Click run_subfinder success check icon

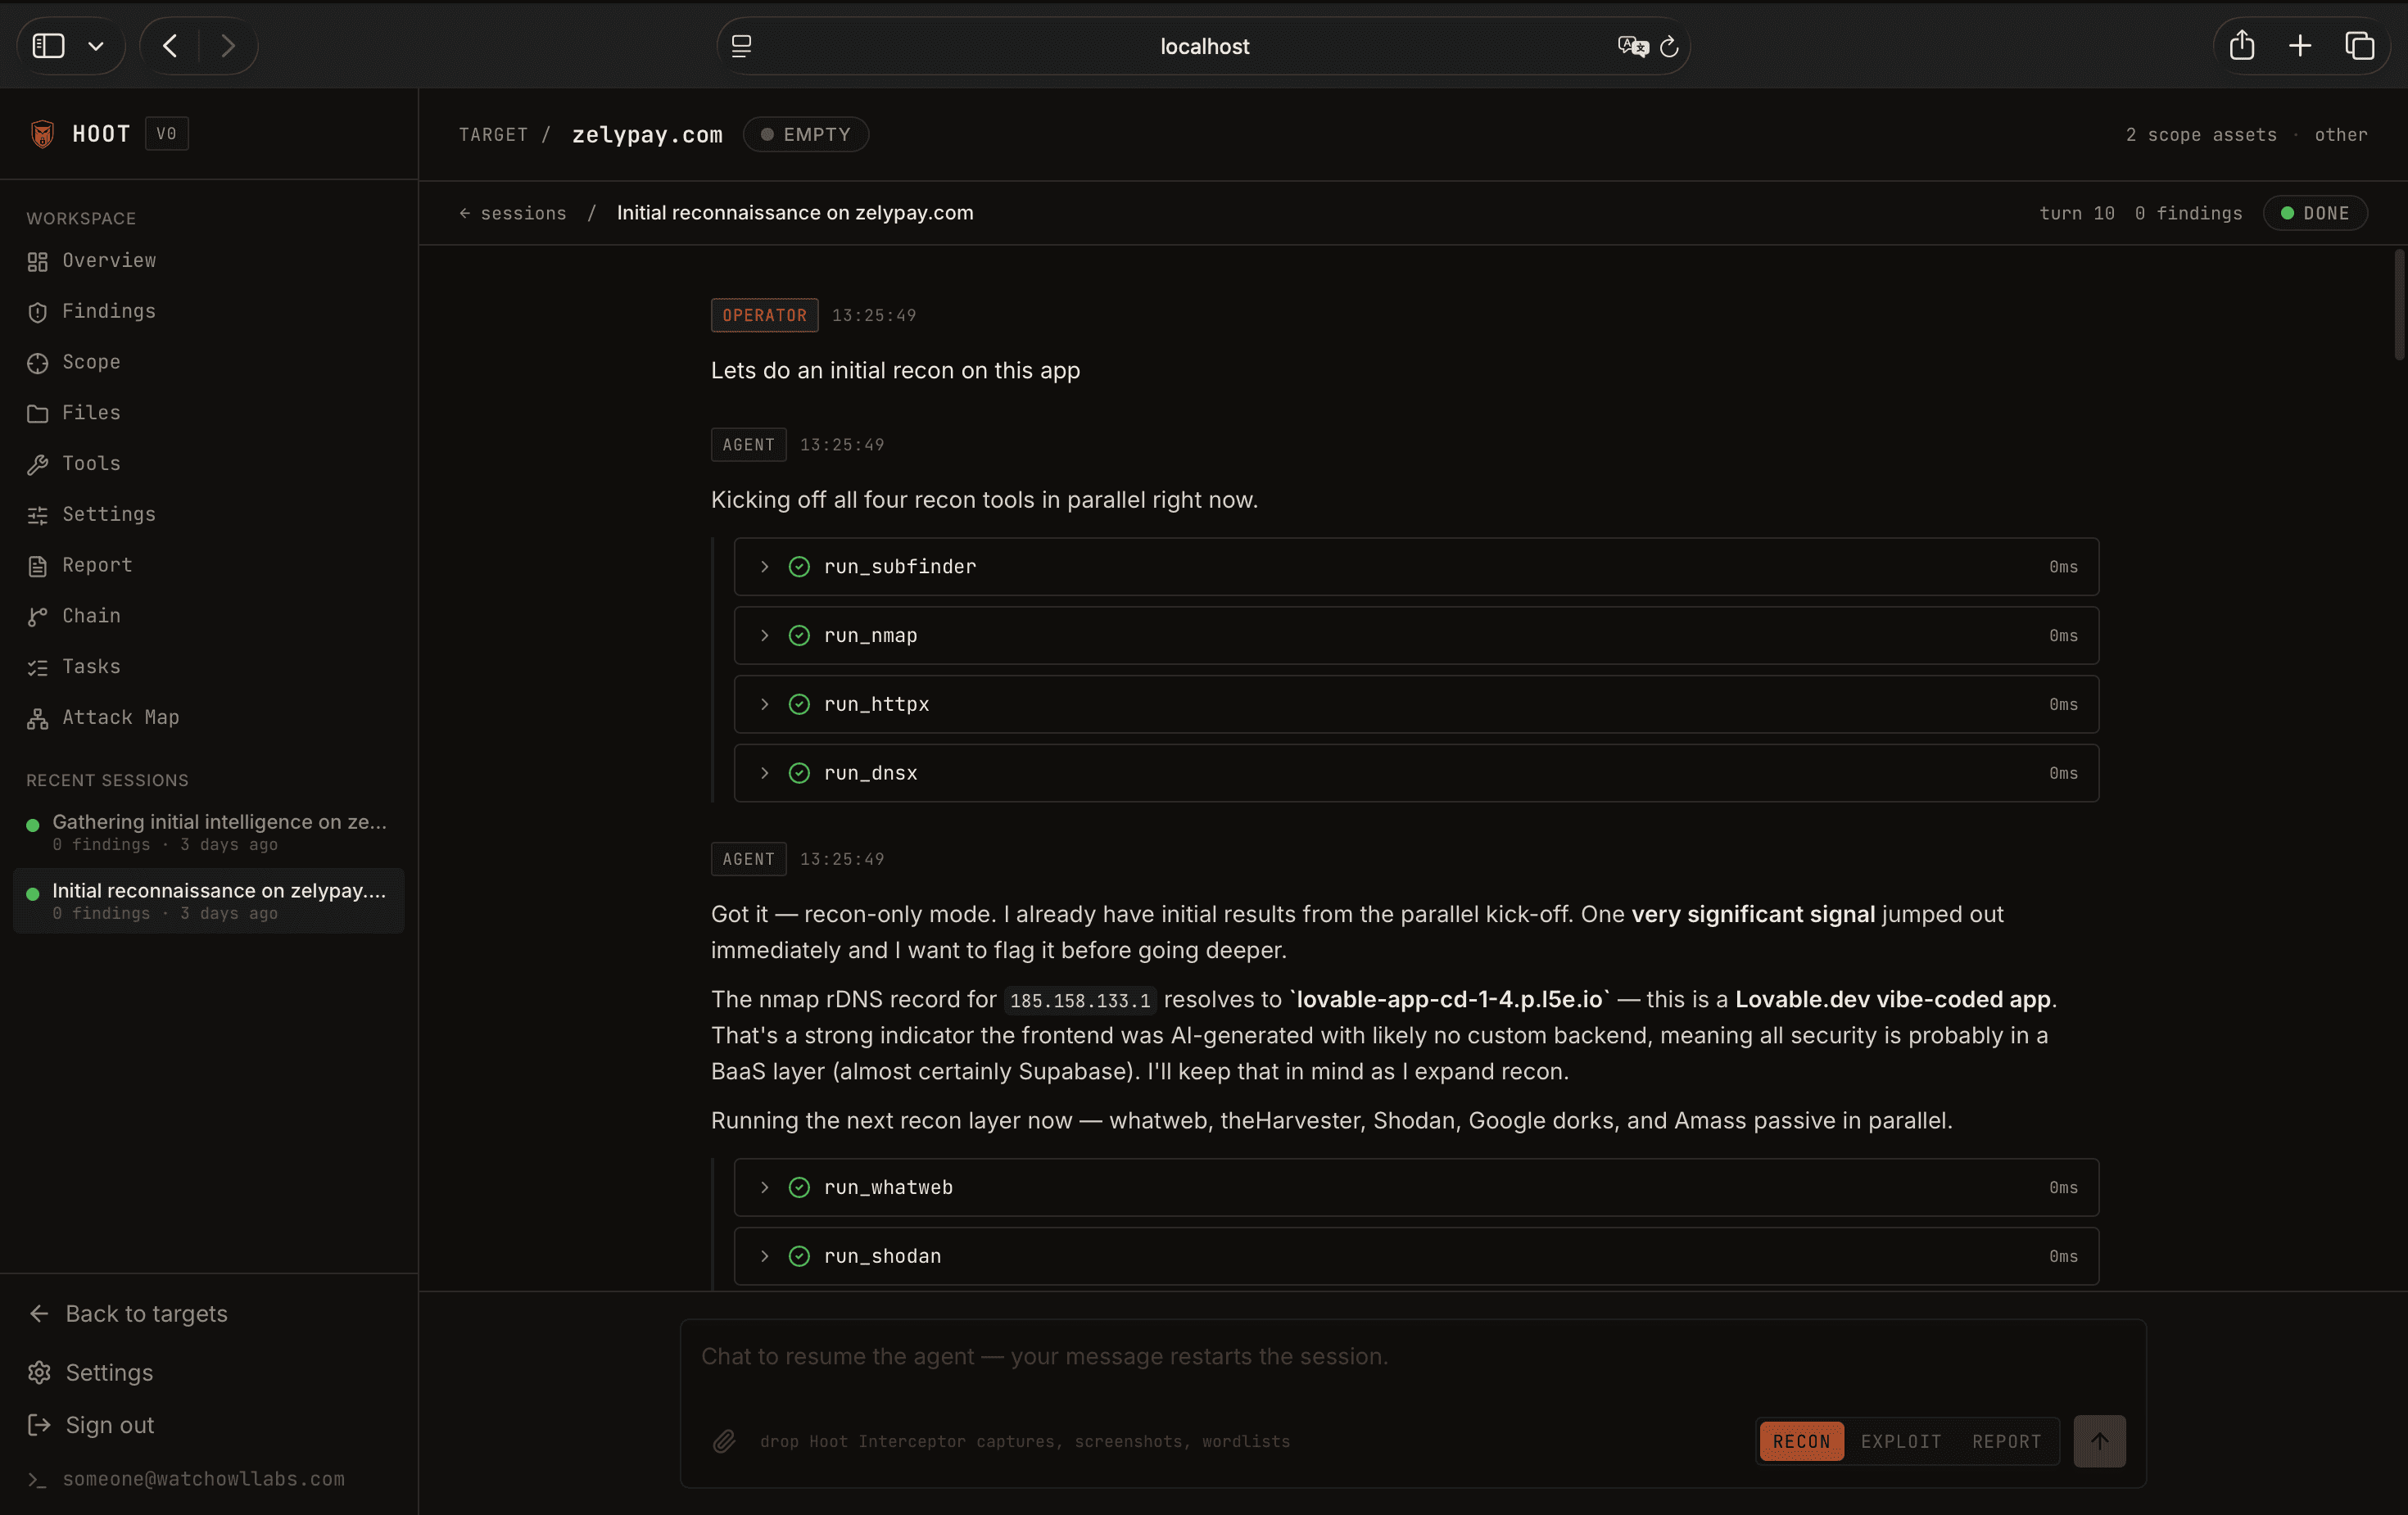pyautogui.click(x=799, y=567)
